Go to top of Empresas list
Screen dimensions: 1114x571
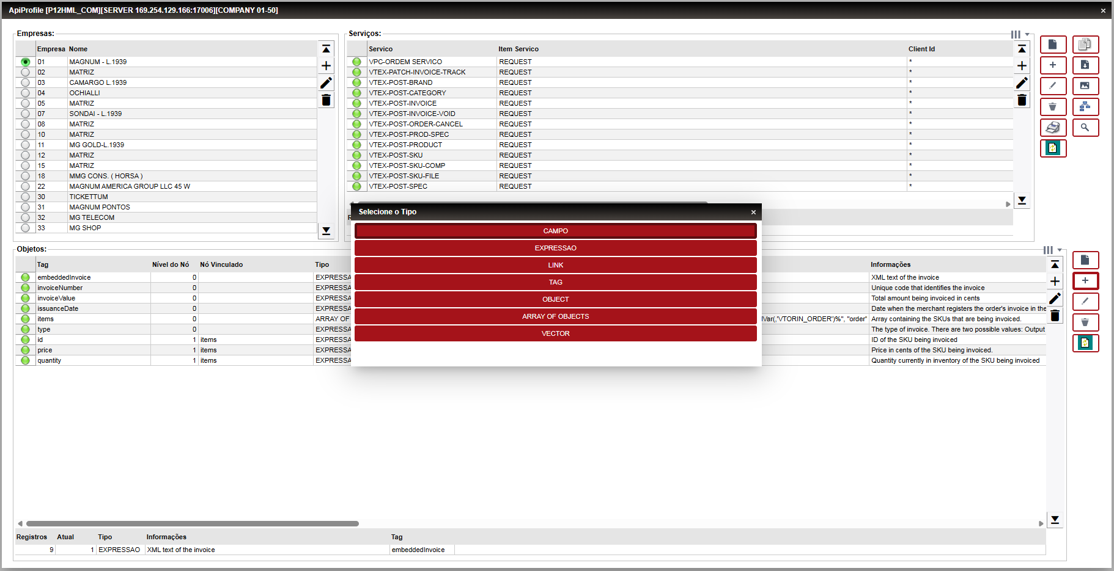tap(326, 49)
